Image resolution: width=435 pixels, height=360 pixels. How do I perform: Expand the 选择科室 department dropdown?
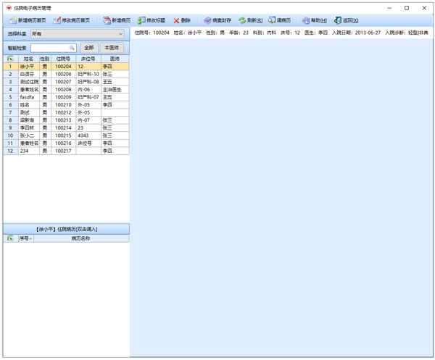tap(120, 33)
